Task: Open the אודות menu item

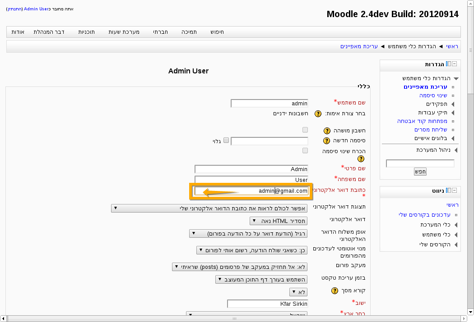Action: [18, 32]
